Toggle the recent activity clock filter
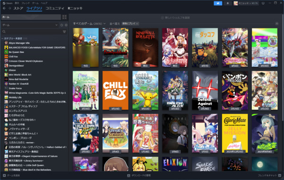Screen dimensions: 284x180 point(61,25)
